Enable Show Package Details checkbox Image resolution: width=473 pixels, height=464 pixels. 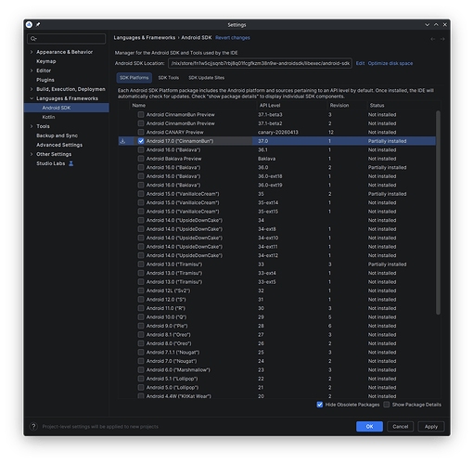[x=387, y=405]
